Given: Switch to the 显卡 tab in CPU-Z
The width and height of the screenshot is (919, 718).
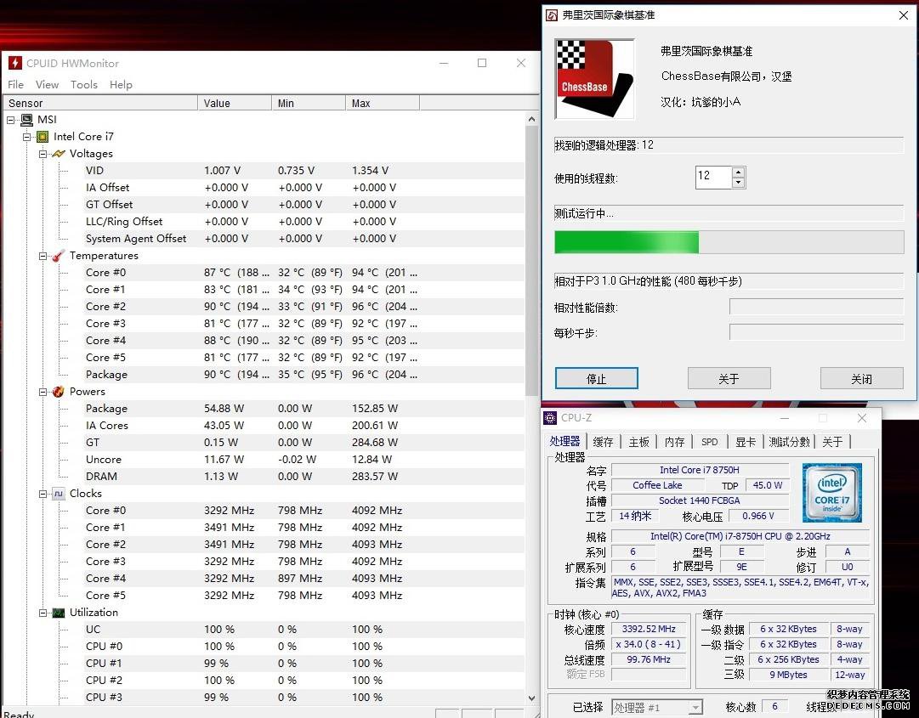Looking at the screenshot, I should pos(746,442).
